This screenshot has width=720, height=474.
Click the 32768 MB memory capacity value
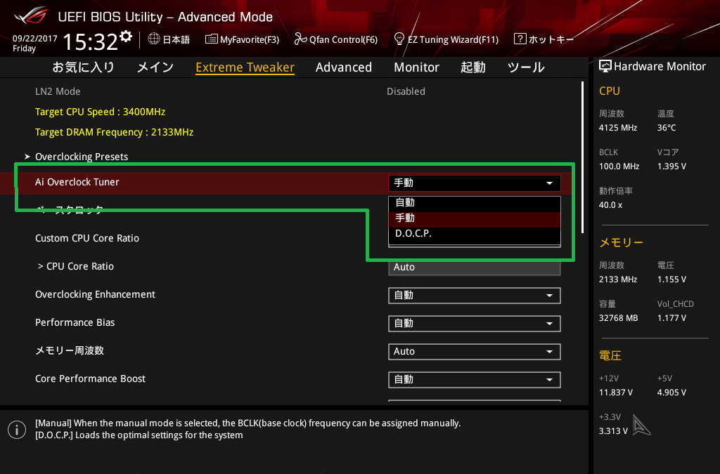(x=619, y=318)
